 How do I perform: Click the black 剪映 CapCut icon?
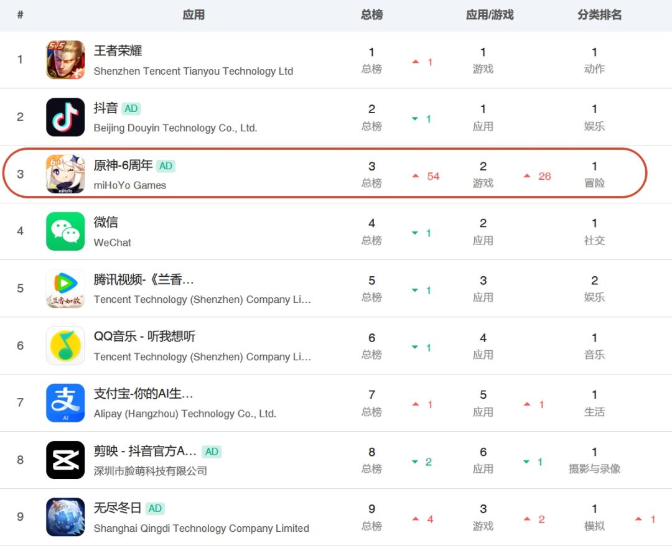65,460
